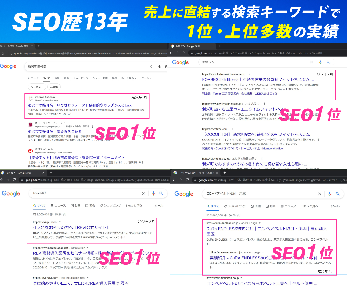This screenshot has height=286, width=347.
Task: Toggle the 現在営業中 filter chip
Action: [x=37, y=87]
